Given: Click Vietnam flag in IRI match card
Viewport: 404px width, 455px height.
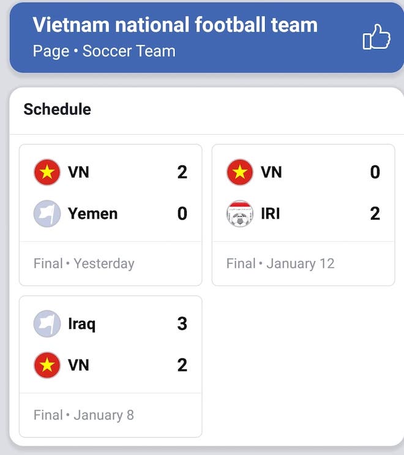Looking at the screenshot, I should coord(240,172).
